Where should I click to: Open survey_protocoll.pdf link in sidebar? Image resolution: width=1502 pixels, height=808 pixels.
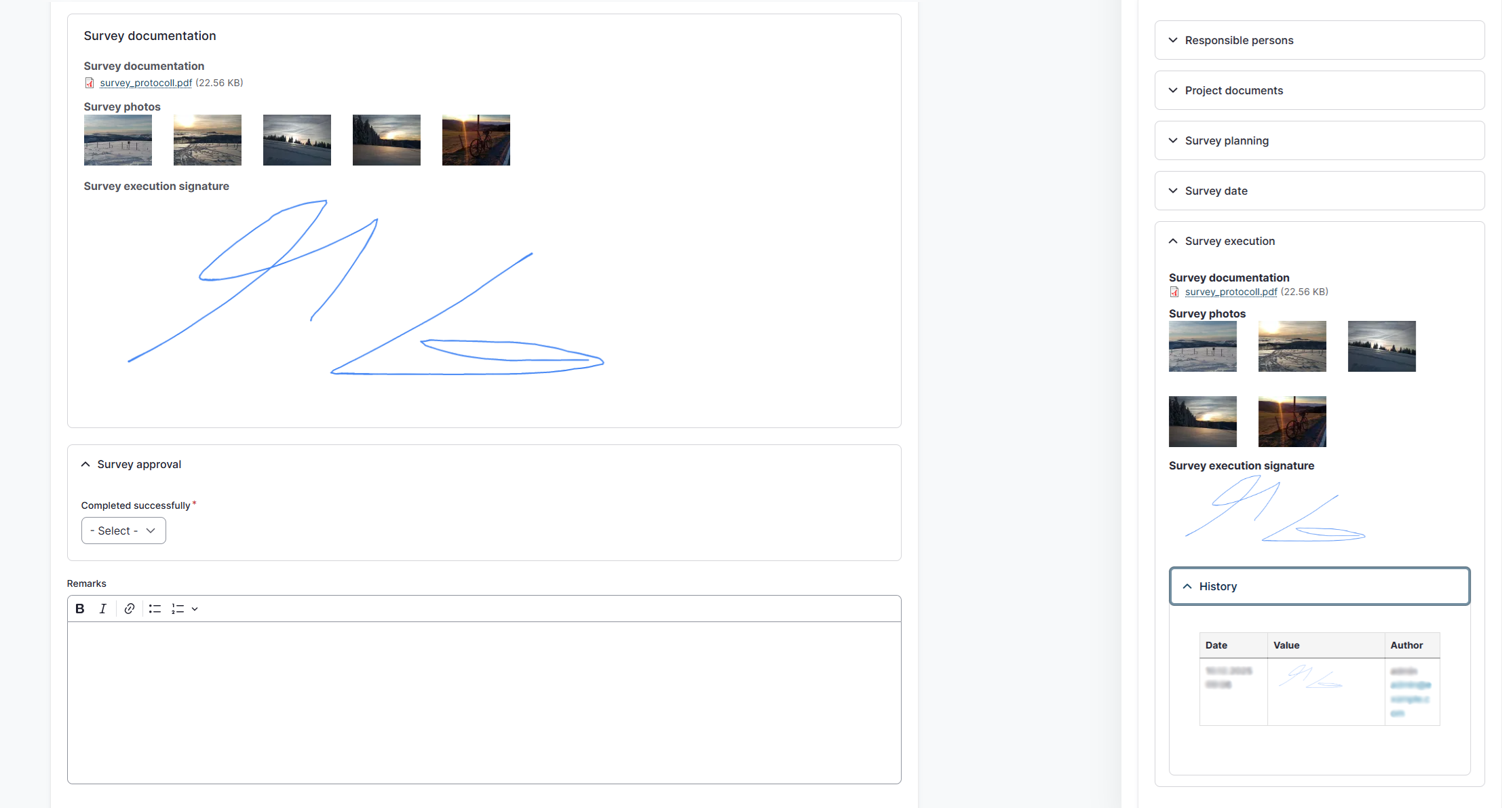pos(1231,292)
